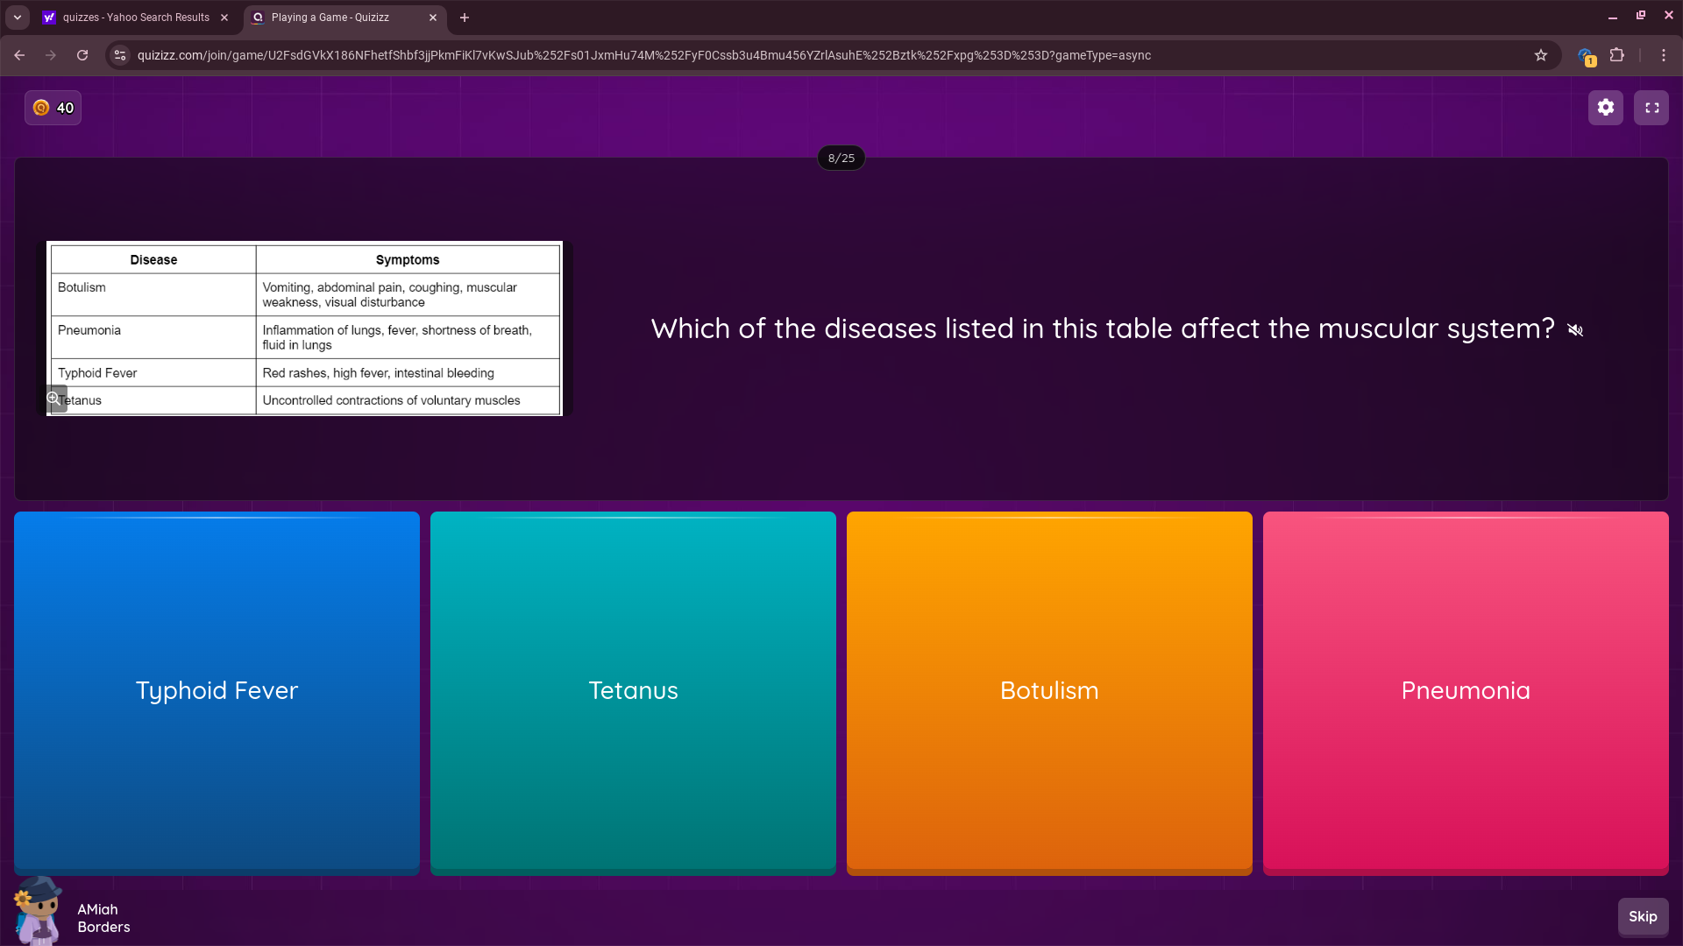Click the 8/25 question progress indicator
This screenshot has width=1683, height=946.
841,159
